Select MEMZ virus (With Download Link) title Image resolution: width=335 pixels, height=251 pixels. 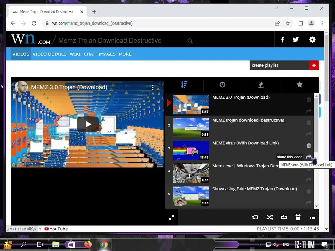pos(245,143)
